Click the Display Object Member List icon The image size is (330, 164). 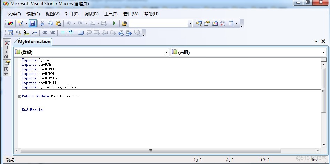tap(10, 33)
